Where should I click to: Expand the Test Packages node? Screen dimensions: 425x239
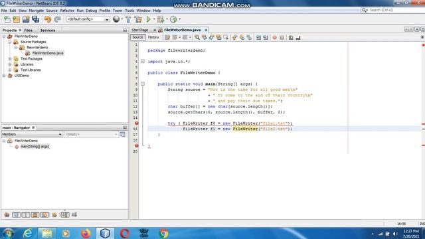pos(10,59)
